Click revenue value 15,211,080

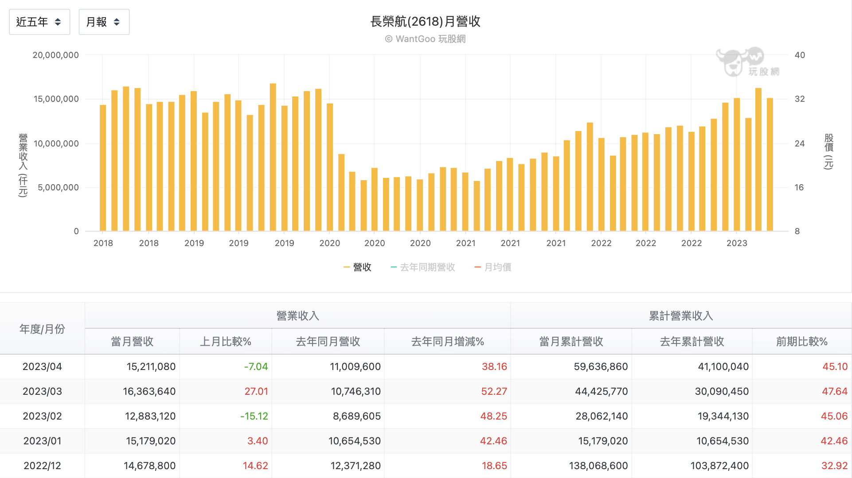(151, 366)
